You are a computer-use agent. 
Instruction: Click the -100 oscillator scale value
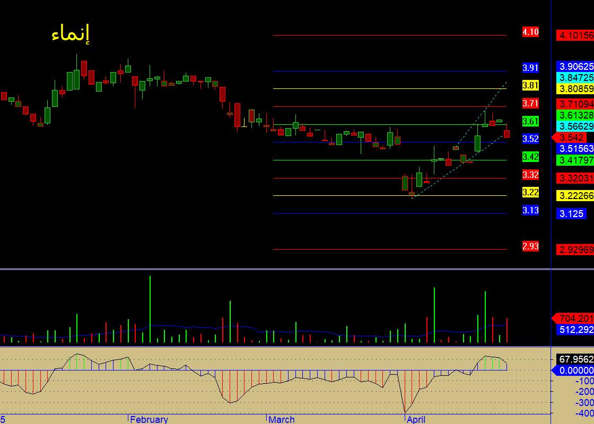584,381
